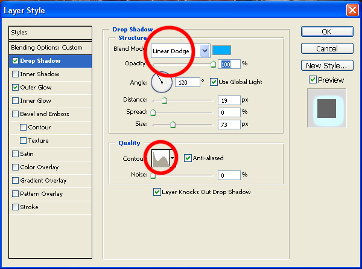The image size is (362, 269).
Task: Enable the Satin checkbox
Action: click(x=15, y=154)
